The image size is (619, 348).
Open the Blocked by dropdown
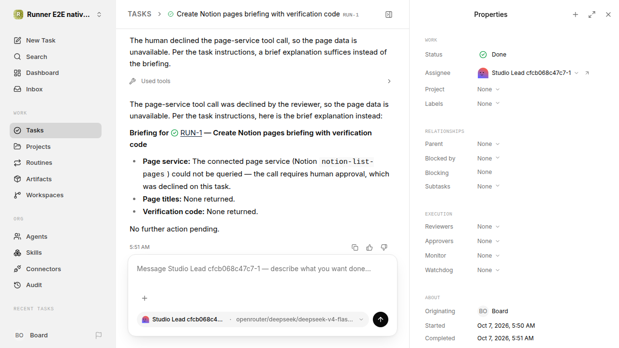pyautogui.click(x=488, y=159)
